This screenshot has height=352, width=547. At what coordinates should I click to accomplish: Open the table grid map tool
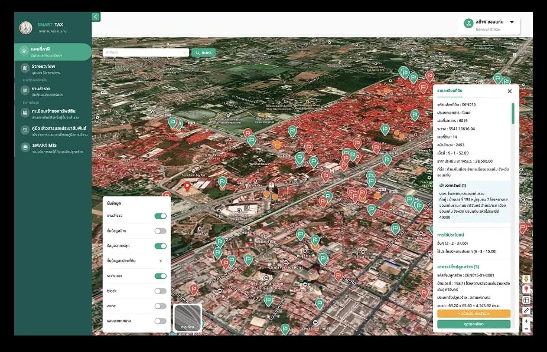coord(526,300)
